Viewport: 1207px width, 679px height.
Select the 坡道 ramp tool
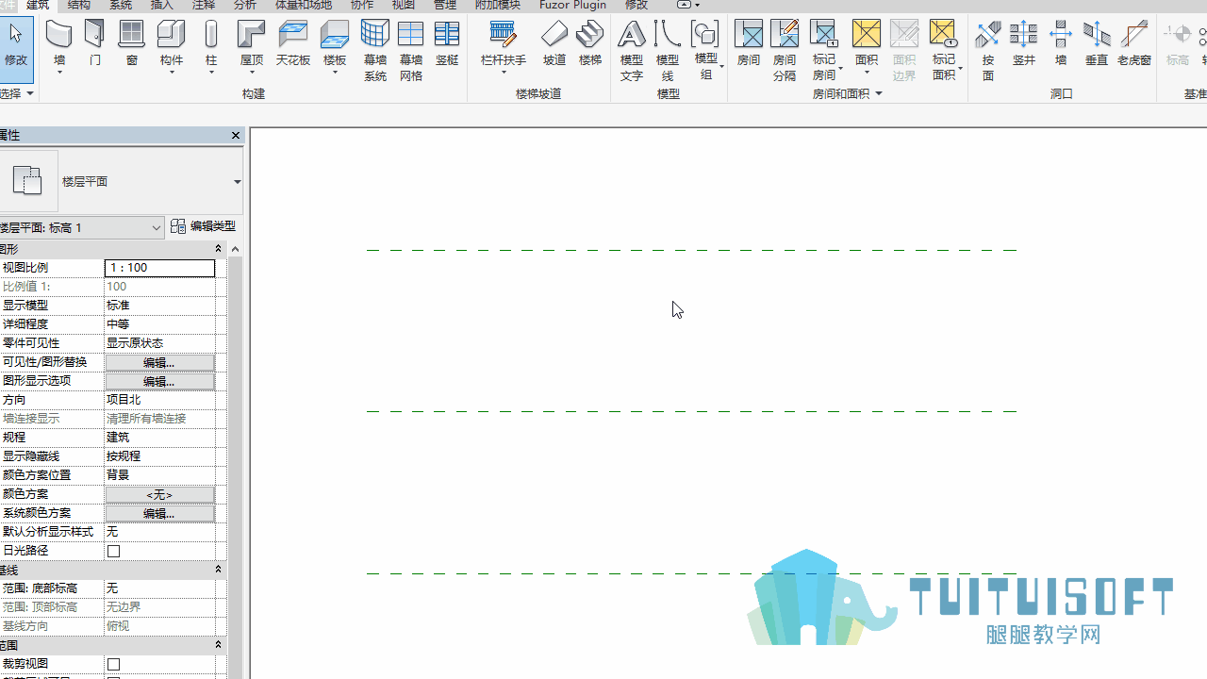click(x=554, y=43)
